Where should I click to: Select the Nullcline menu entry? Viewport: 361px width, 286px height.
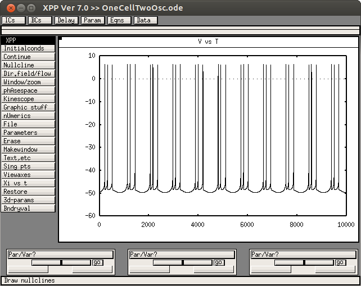click(x=28, y=65)
